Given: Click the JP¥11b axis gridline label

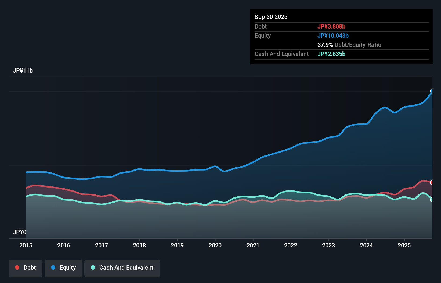Looking at the screenshot, I should pos(23,71).
